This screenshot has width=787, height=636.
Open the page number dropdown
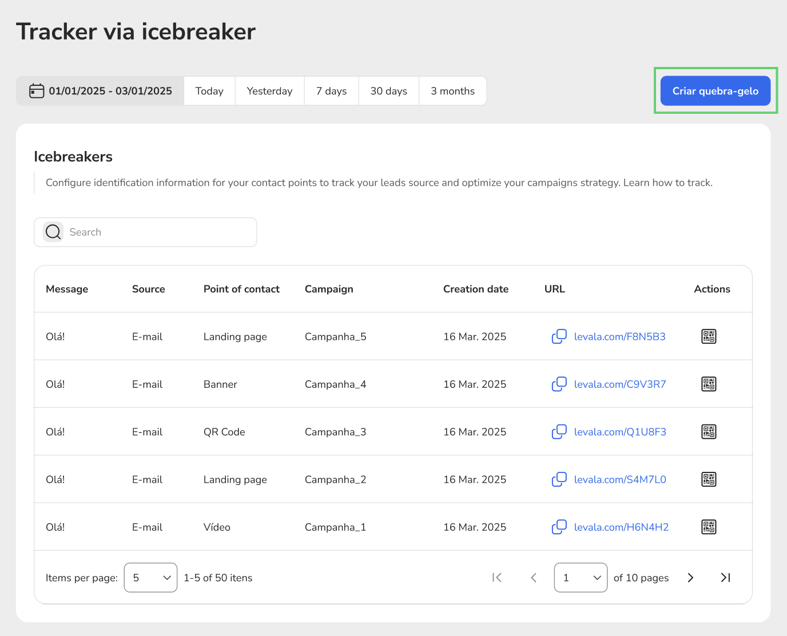(581, 578)
